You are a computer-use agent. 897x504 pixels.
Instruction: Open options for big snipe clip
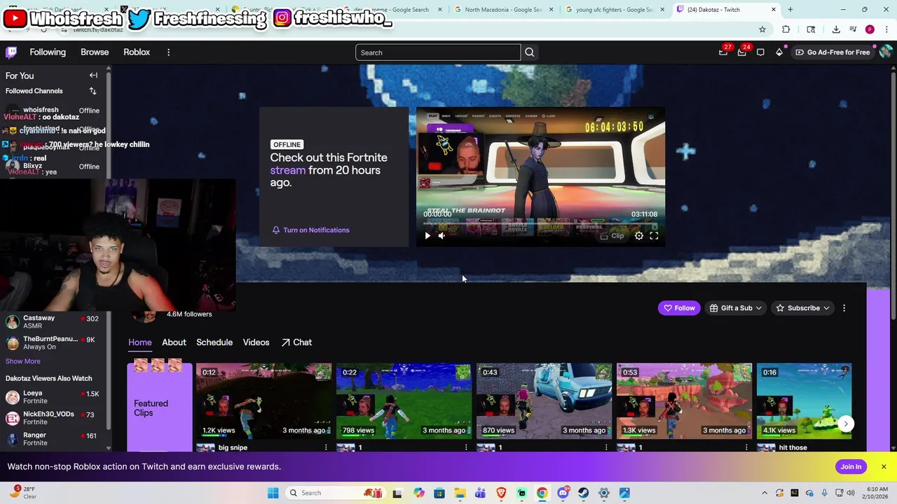click(x=326, y=447)
